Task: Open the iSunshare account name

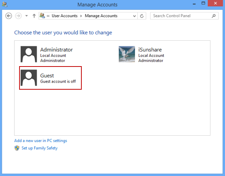Action: tap(150, 50)
